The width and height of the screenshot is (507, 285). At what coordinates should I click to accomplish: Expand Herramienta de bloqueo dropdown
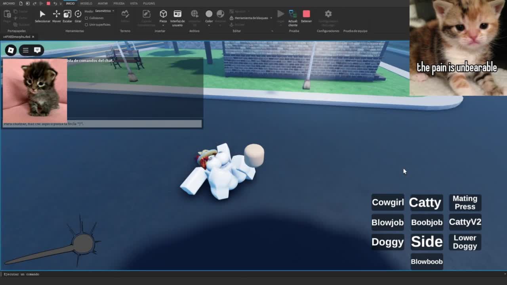[271, 18]
